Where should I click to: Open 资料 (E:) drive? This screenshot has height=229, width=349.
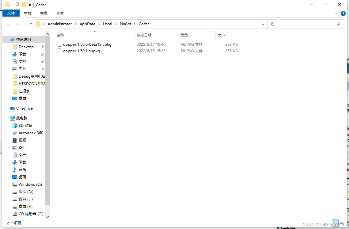[26, 199]
